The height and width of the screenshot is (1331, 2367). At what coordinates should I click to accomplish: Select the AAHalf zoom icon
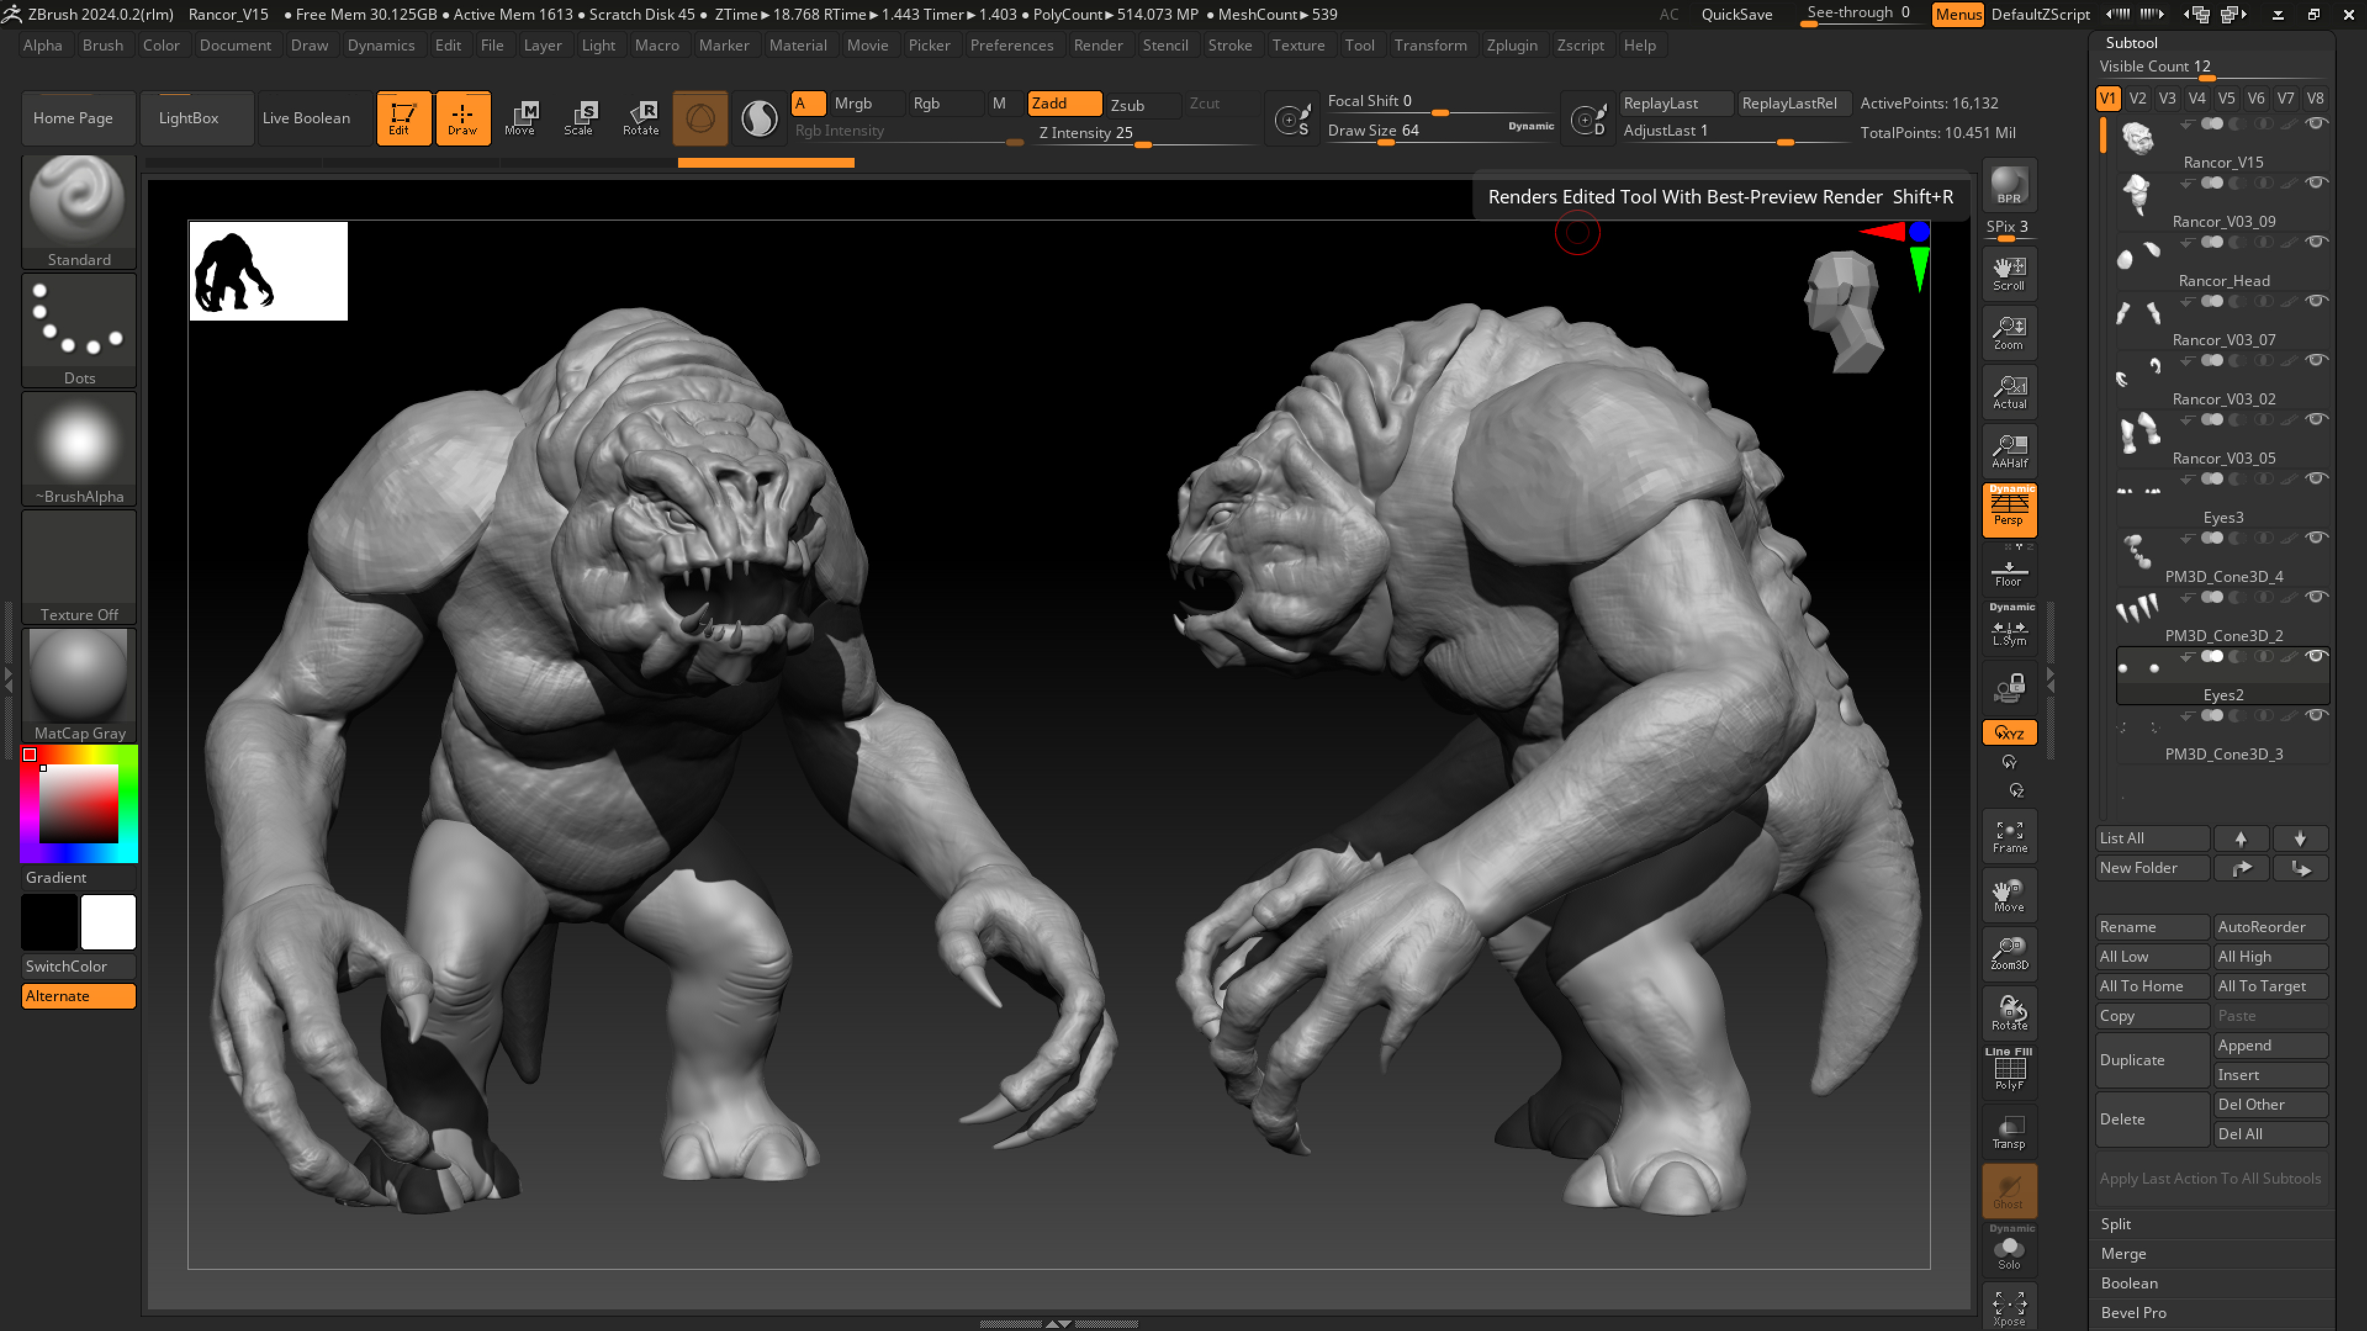point(2009,451)
